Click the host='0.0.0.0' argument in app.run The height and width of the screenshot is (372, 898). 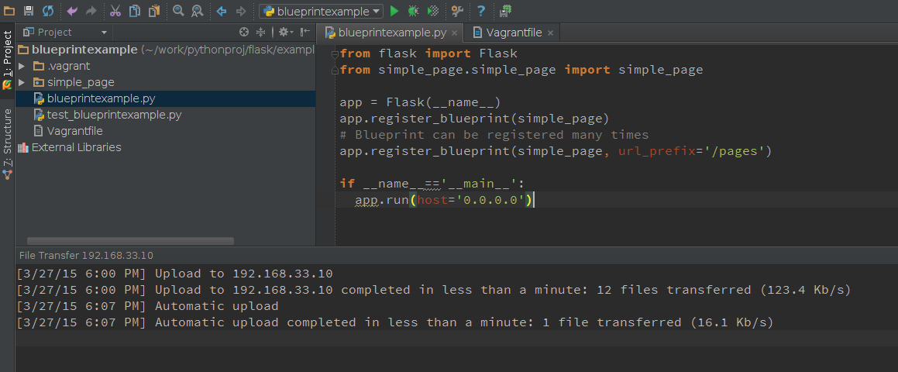pyautogui.click(x=471, y=201)
